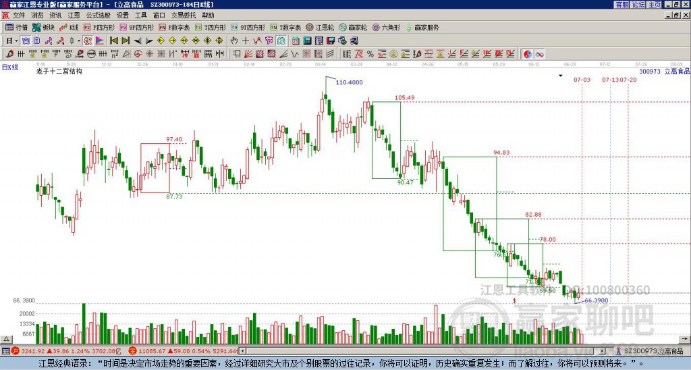The width and height of the screenshot is (691, 370).
Task: Click the 300973 立高食品 stock label
Action: (665, 71)
